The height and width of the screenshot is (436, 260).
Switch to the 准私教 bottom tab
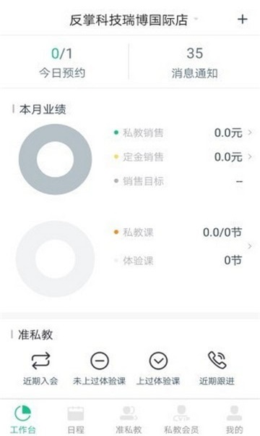(x=129, y=419)
